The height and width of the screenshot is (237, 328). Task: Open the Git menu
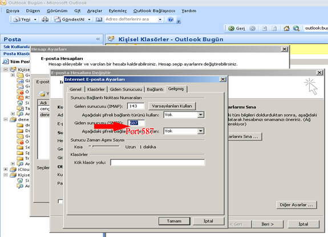pos(78,11)
